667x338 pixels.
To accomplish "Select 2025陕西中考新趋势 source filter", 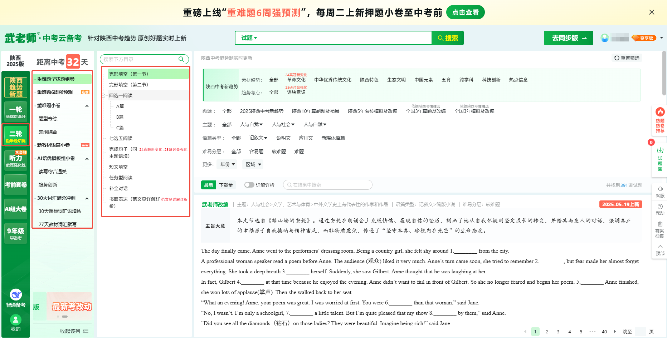I will [262, 111].
